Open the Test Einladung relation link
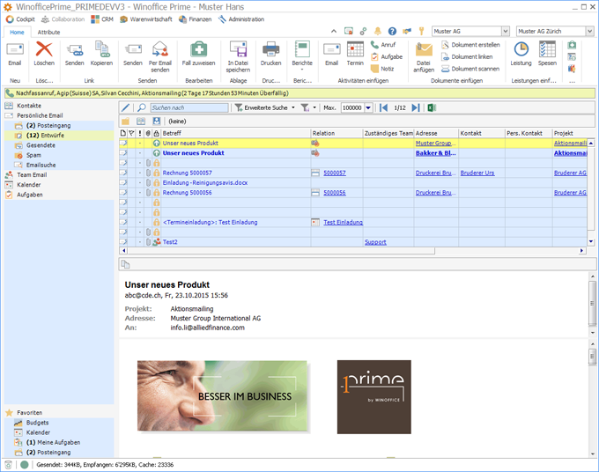599x472 pixels. (x=343, y=222)
